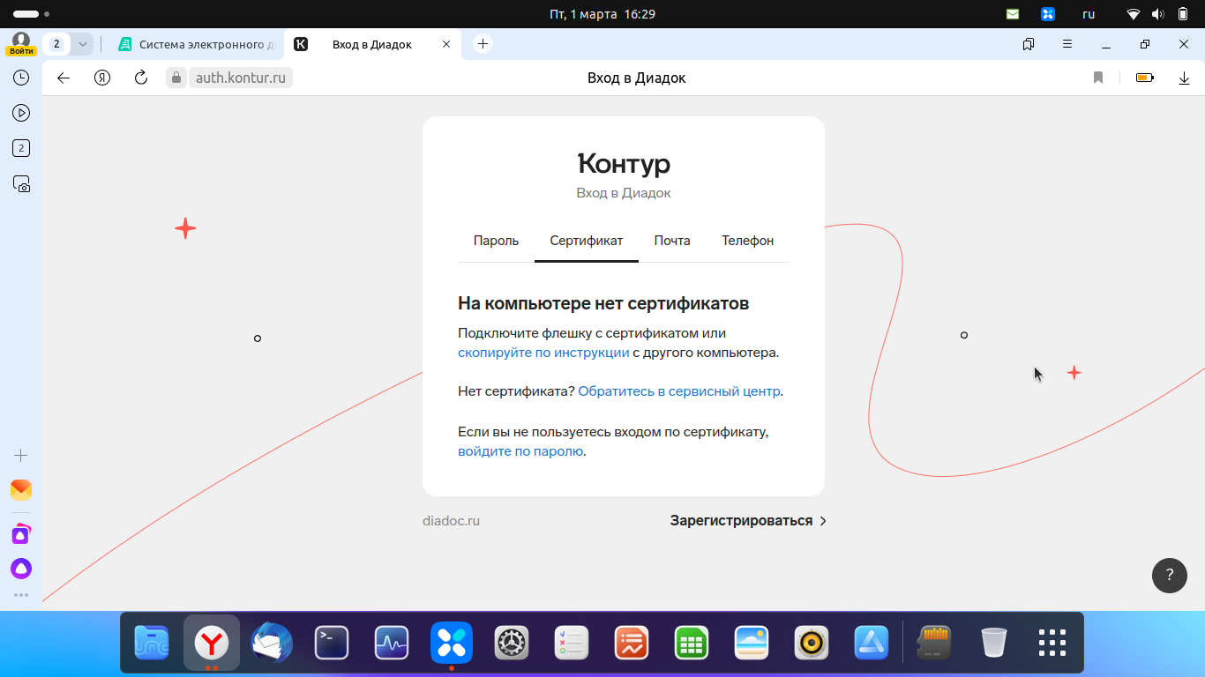Open a new tab with plus button
Viewport: 1205px width, 677px height.
(483, 44)
